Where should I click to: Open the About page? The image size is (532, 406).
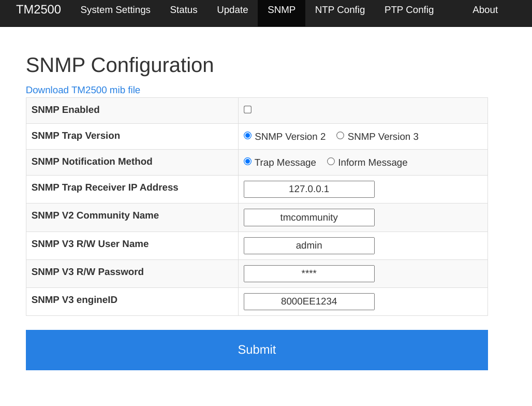pos(485,10)
